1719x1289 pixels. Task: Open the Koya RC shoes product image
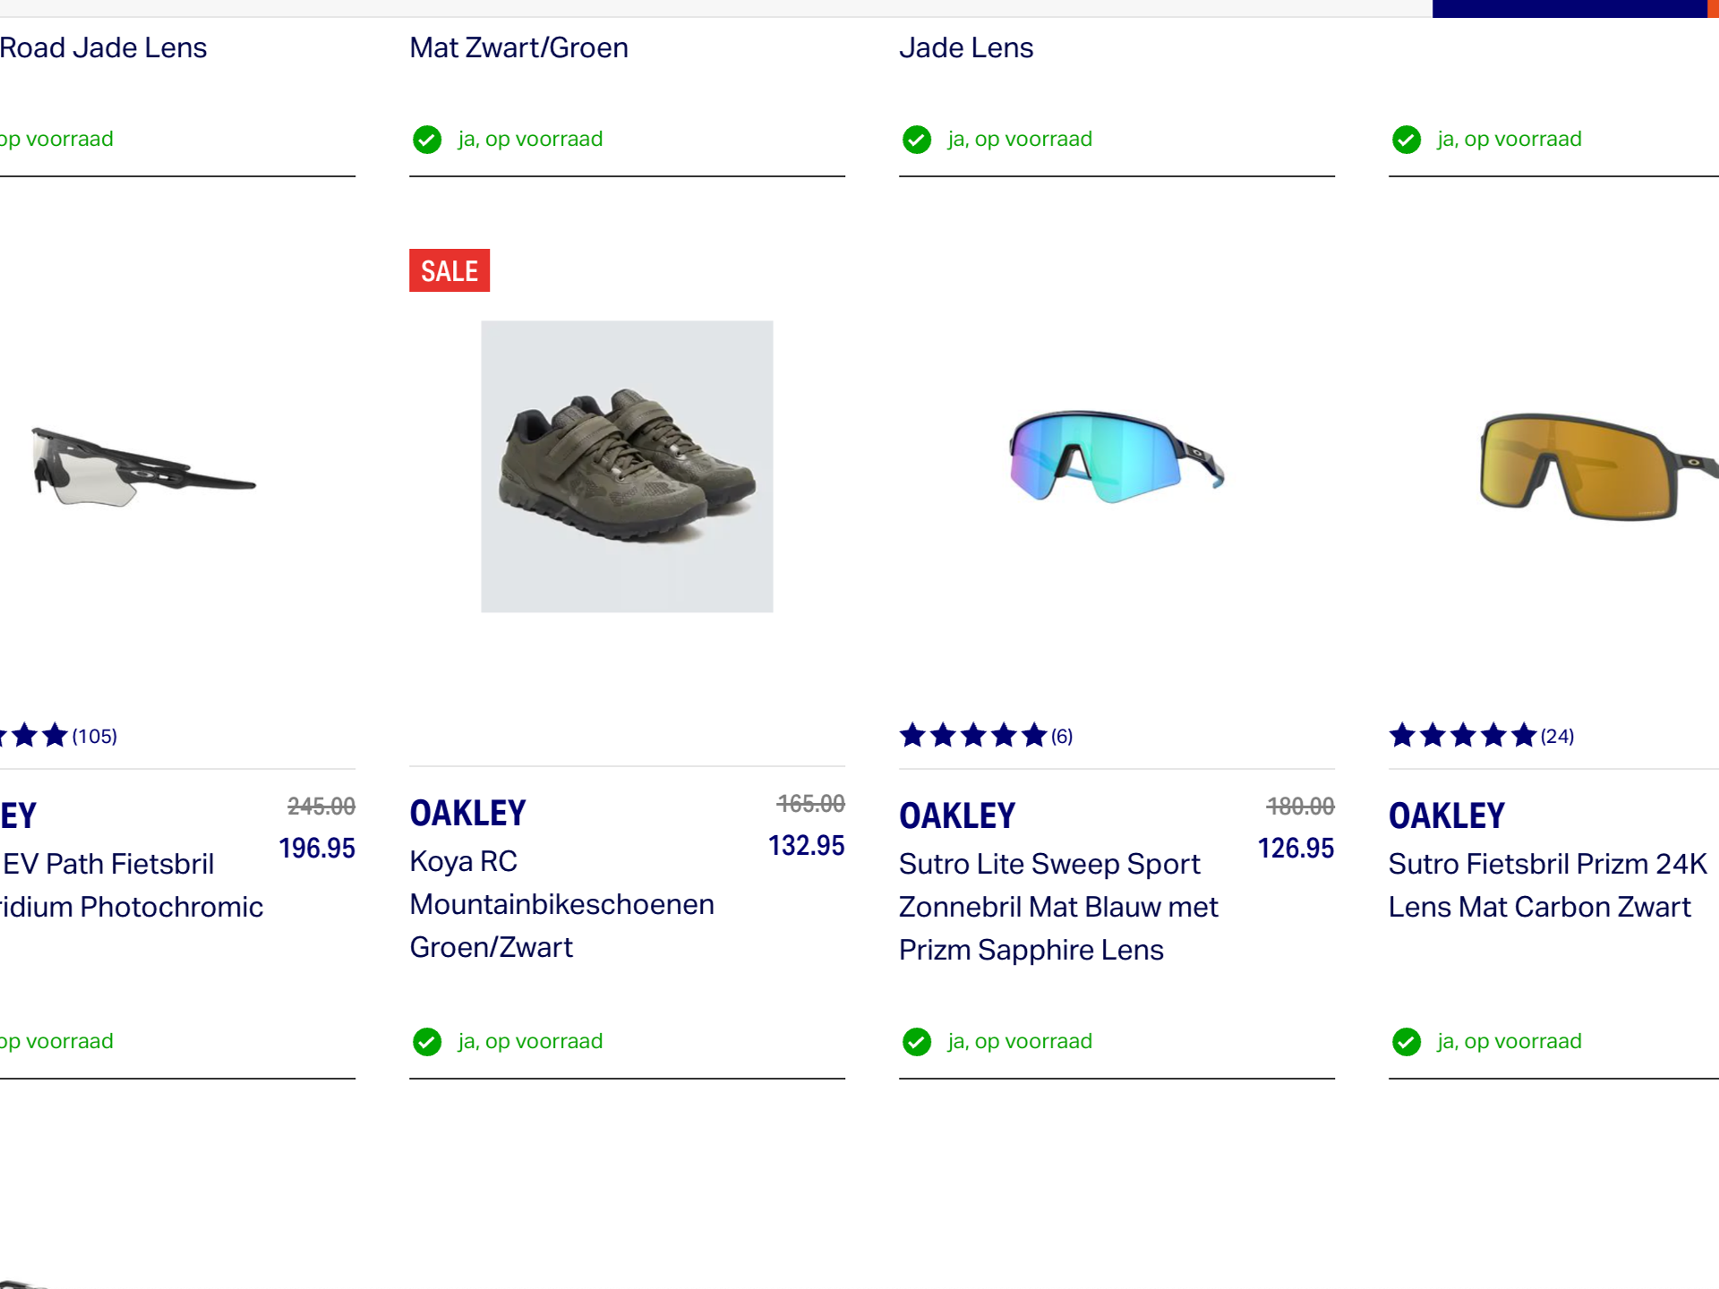pos(627,466)
